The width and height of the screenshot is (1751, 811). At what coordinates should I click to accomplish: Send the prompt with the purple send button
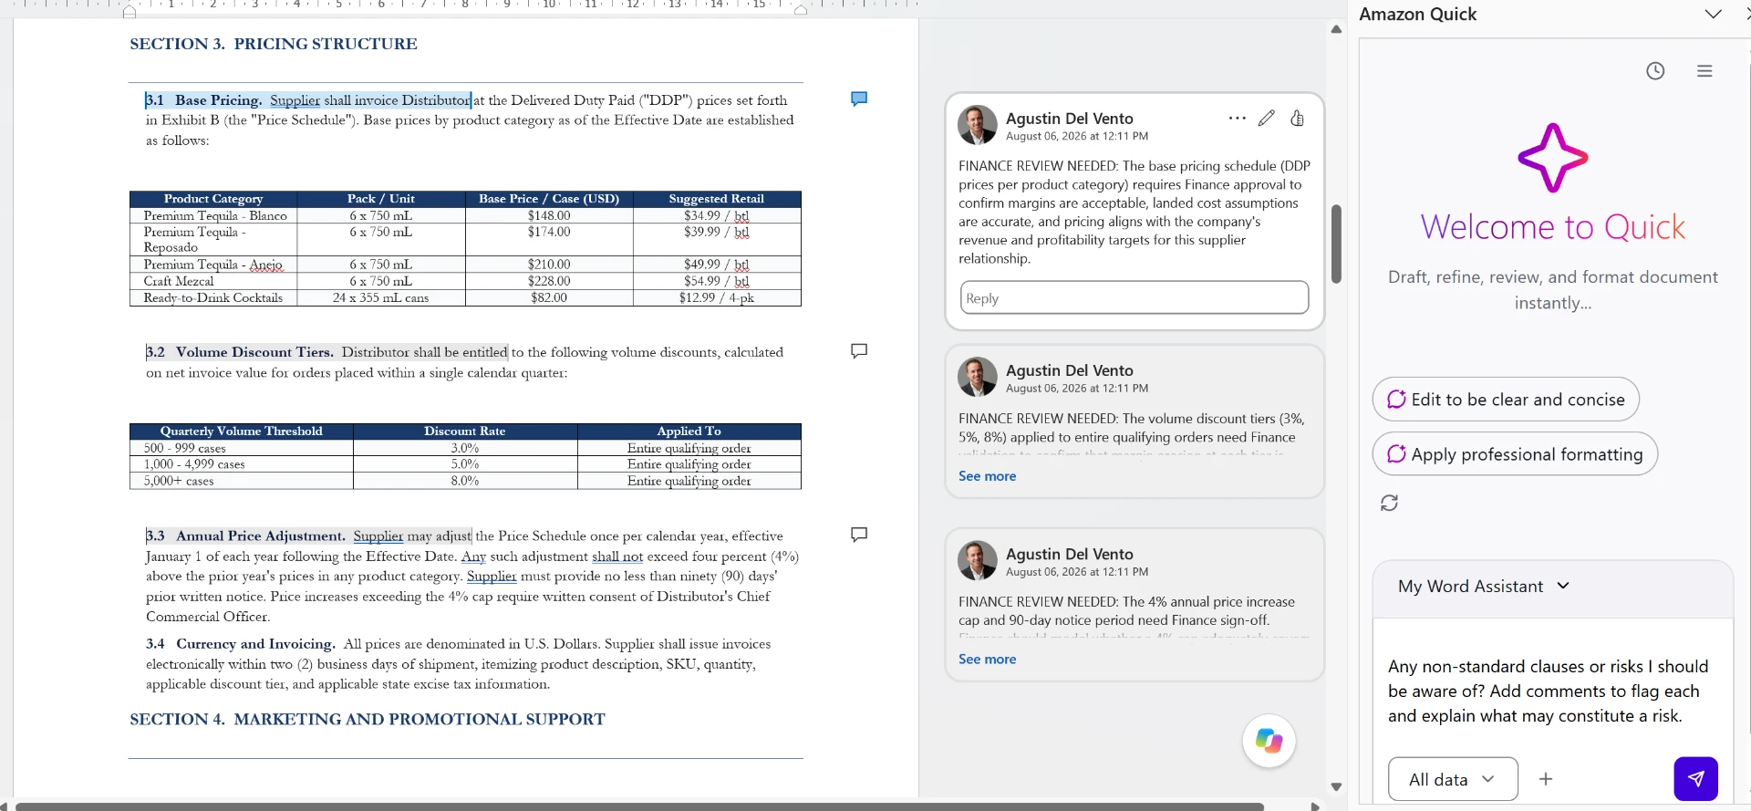[1695, 779]
